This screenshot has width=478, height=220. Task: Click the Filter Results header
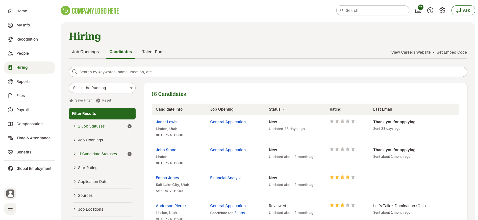click(102, 114)
